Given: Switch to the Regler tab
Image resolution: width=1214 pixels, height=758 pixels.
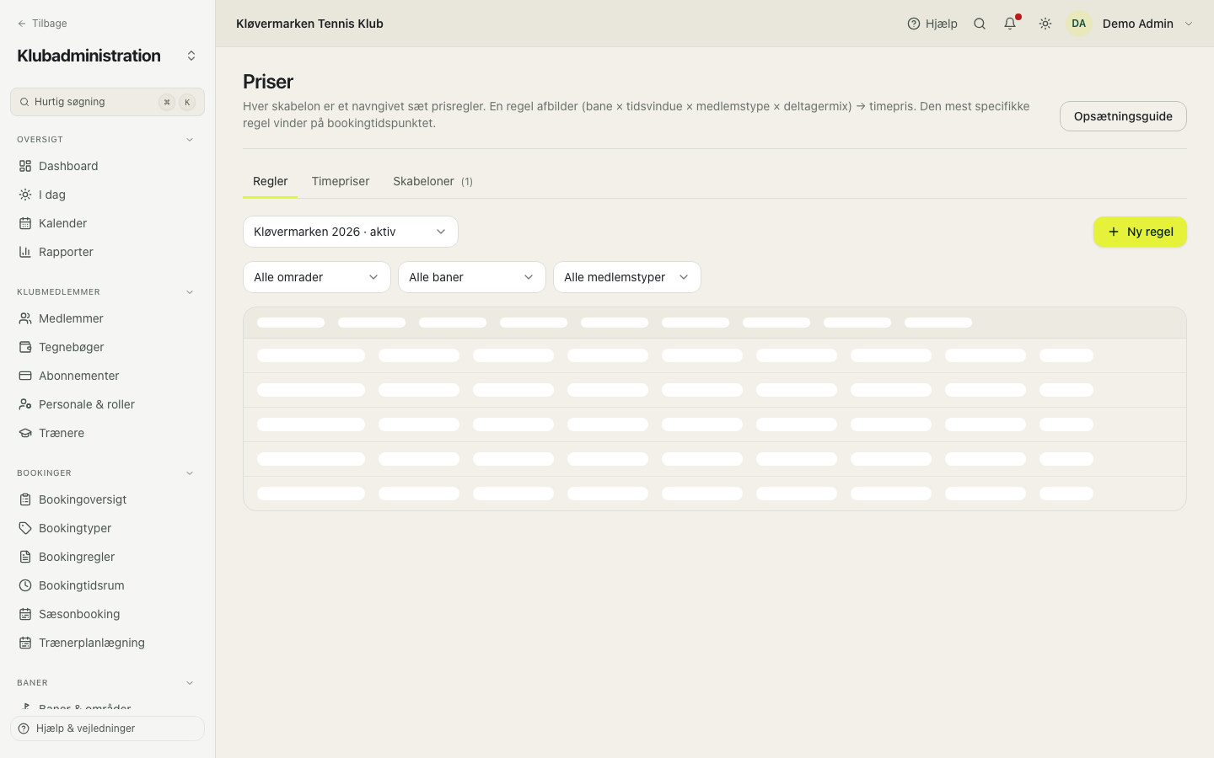Looking at the screenshot, I should [x=271, y=181].
